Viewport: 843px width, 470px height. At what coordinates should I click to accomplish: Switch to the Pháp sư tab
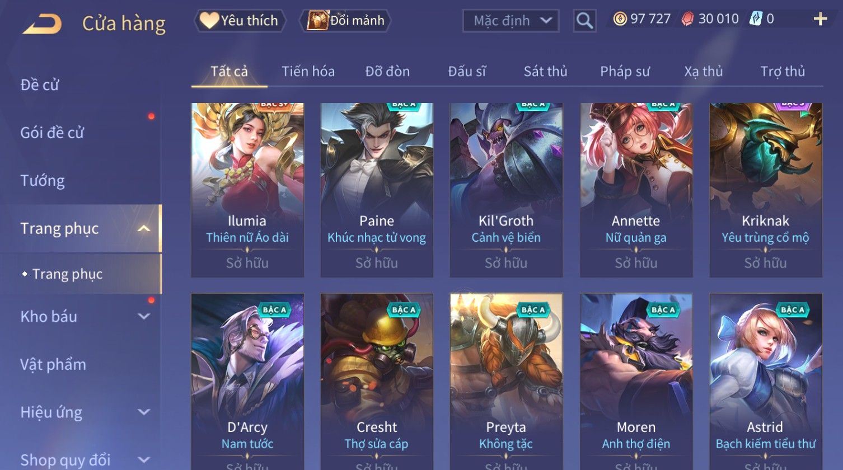(625, 72)
